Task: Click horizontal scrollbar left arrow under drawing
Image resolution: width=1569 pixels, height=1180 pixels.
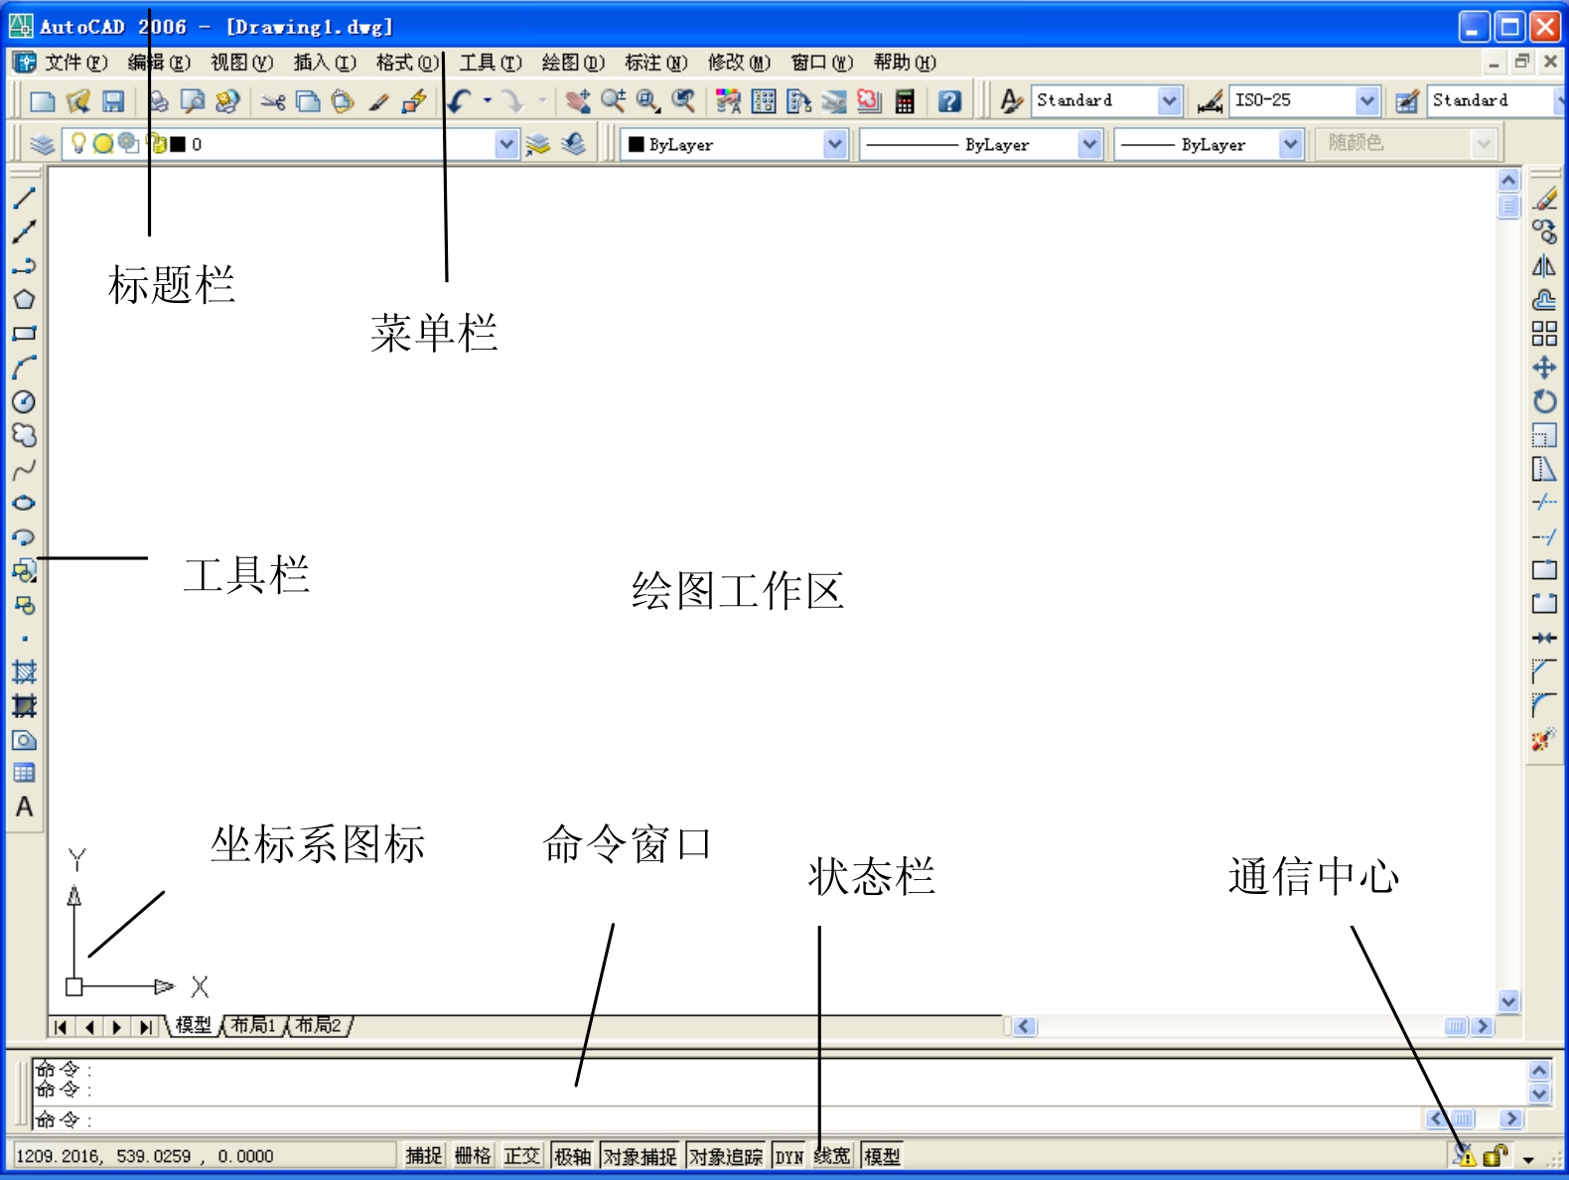Action: [1025, 1026]
